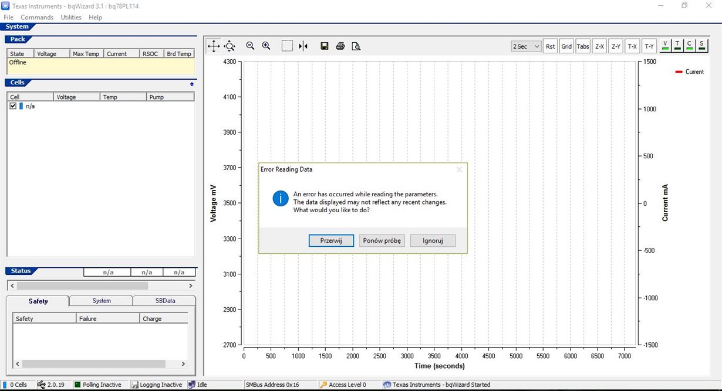Toggle the S trace button
Viewport: 722px width, 391px height.
[x=701, y=46]
